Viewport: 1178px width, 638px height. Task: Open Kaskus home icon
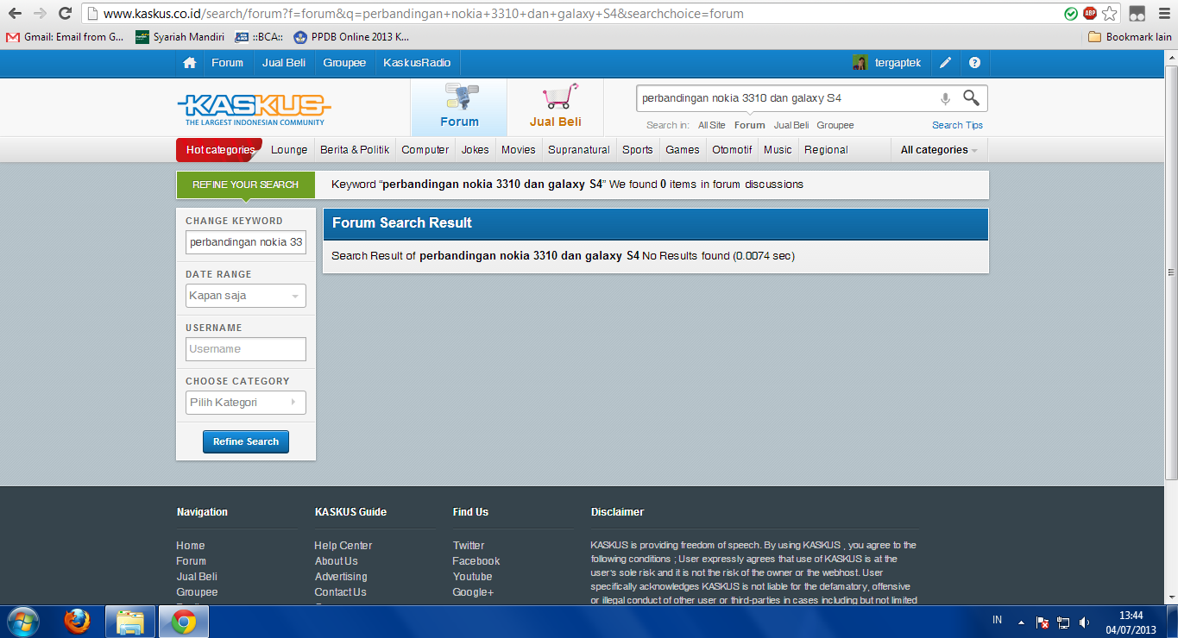tap(190, 63)
